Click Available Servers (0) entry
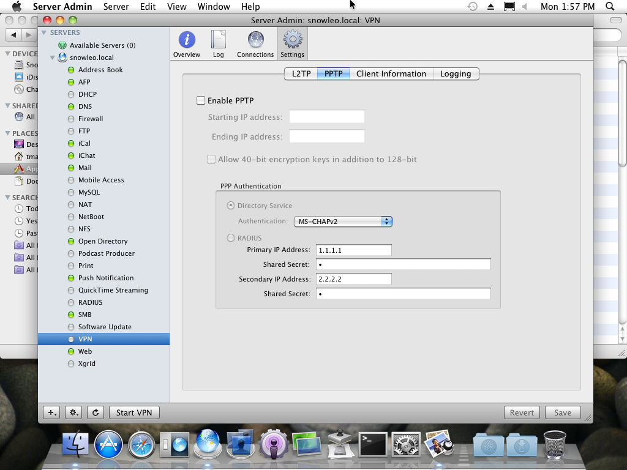Viewport: 627px width, 470px height. pos(102,45)
